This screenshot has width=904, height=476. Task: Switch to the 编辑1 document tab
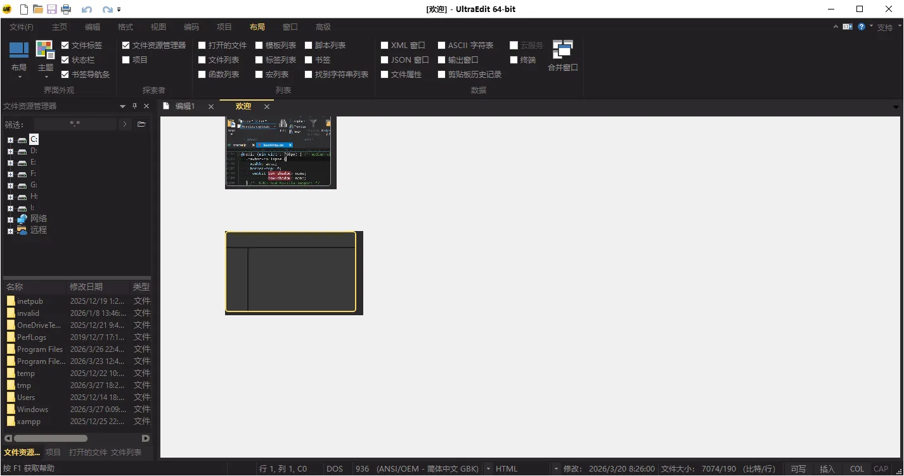coord(185,106)
